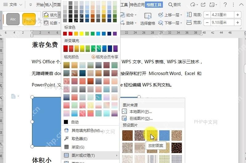246x163 pixels.
Task: Pick the purple standard color swatch
Action: (115, 34)
